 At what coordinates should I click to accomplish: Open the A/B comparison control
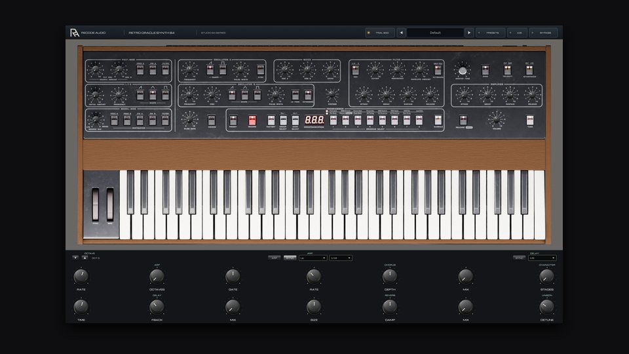(517, 33)
